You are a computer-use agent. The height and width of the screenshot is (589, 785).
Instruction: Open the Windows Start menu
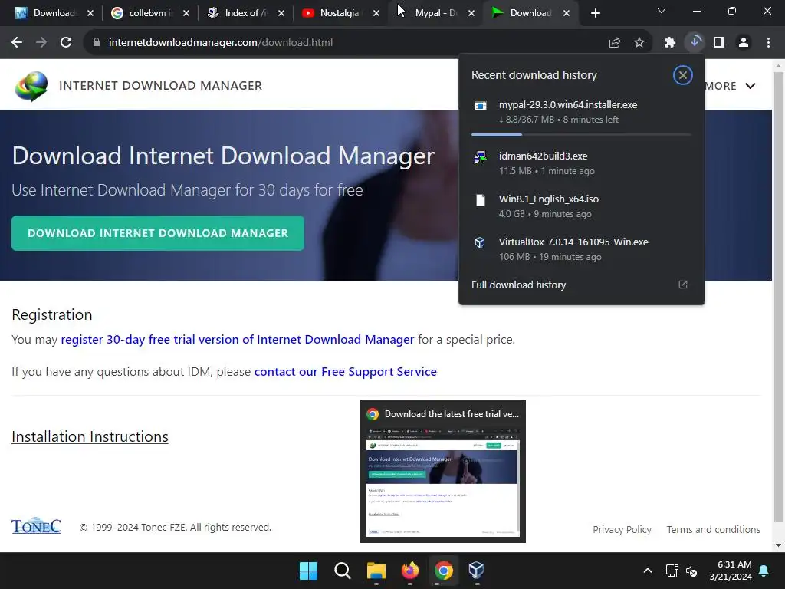point(308,571)
